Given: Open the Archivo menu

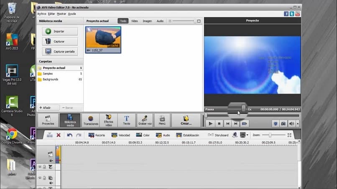Looking at the screenshot, I should [42, 14].
